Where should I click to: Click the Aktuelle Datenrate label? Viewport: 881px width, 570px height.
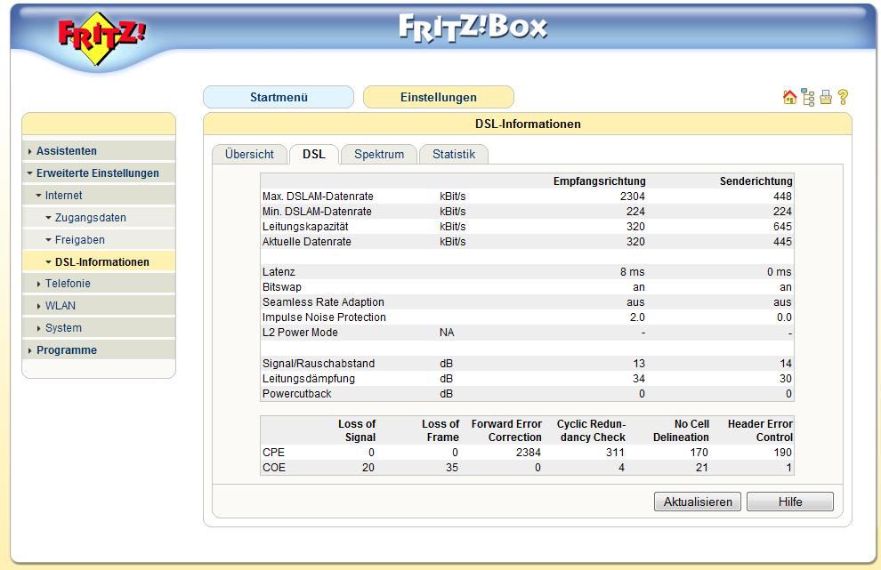coord(307,242)
